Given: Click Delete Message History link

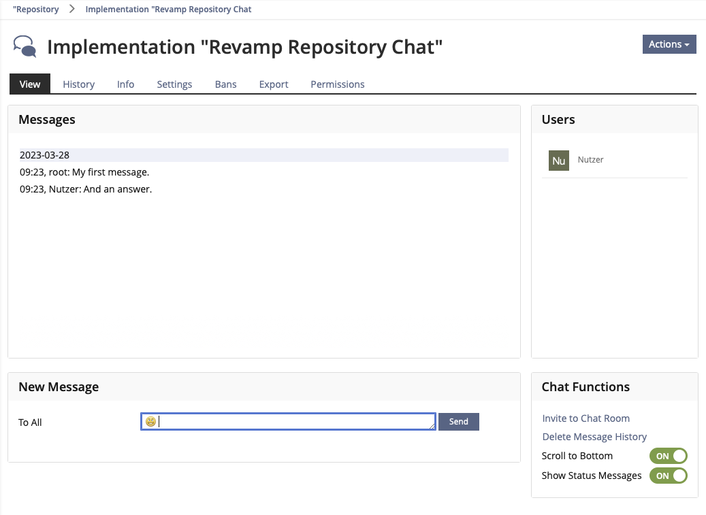Looking at the screenshot, I should 594,437.
